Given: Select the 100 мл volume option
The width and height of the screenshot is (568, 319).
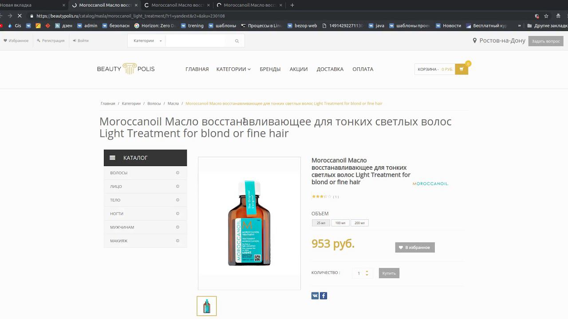Looking at the screenshot, I should click(340, 223).
